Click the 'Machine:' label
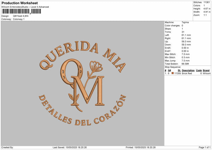Screen dimensions: 212x150 click(169, 22)
